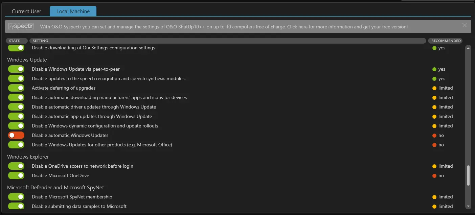Click the vertical scrollbar thumb
475x215 pixels.
pyautogui.click(x=468, y=175)
